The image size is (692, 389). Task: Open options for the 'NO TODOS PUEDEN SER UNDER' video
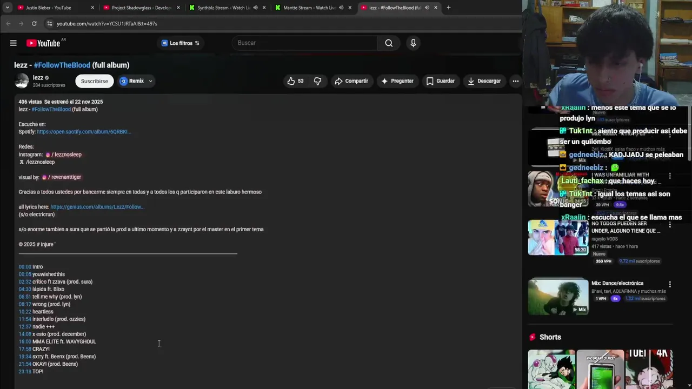[670, 225]
